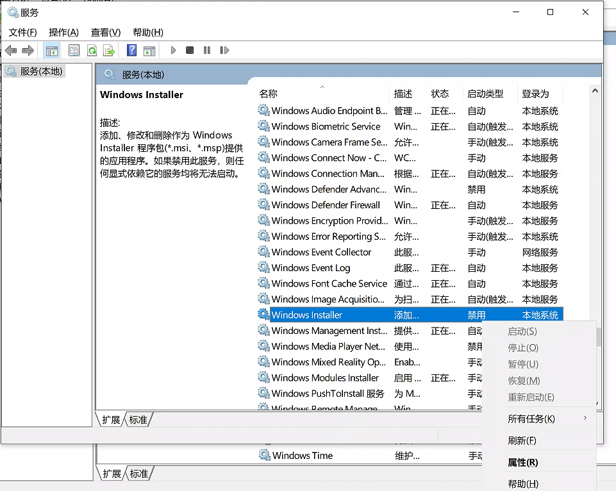Select Windows Connection Manager service row
The height and width of the screenshot is (491, 616).
pos(410,174)
